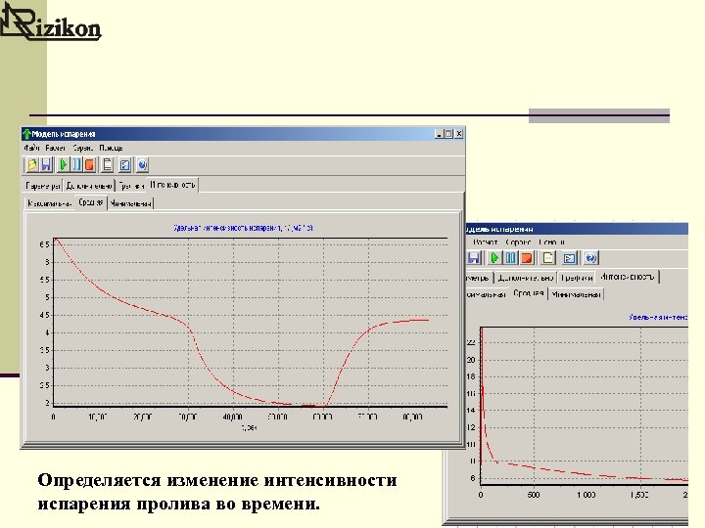Start calculation with the green play icon, right window
The height and width of the screenshot is (528, 705).
(x=494, y=258)
